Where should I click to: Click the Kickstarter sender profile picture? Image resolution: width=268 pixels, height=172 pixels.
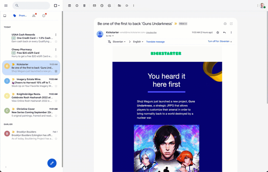pyautogui.click(x=100, y=34)
